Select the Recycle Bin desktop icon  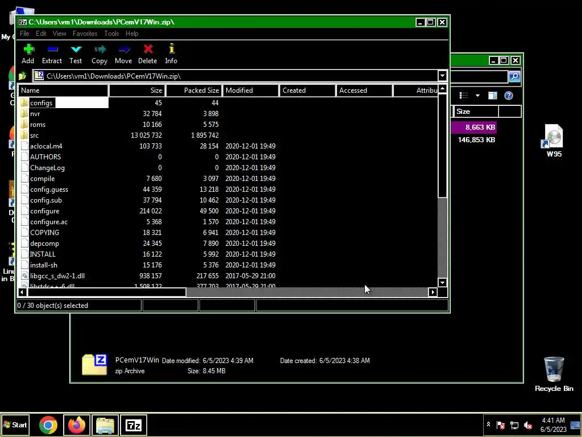point(554,374)
